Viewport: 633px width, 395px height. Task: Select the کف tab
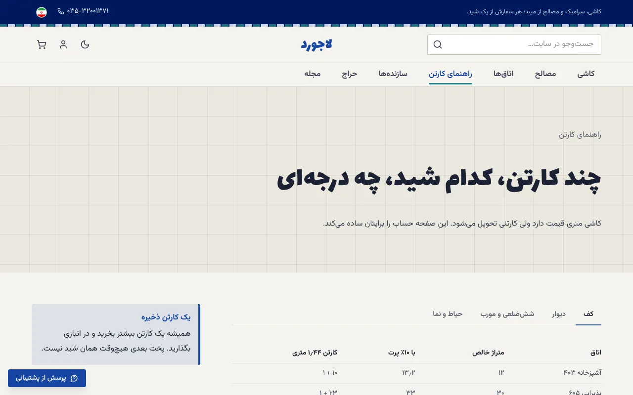pyautogui.click(x=588, y=314)
